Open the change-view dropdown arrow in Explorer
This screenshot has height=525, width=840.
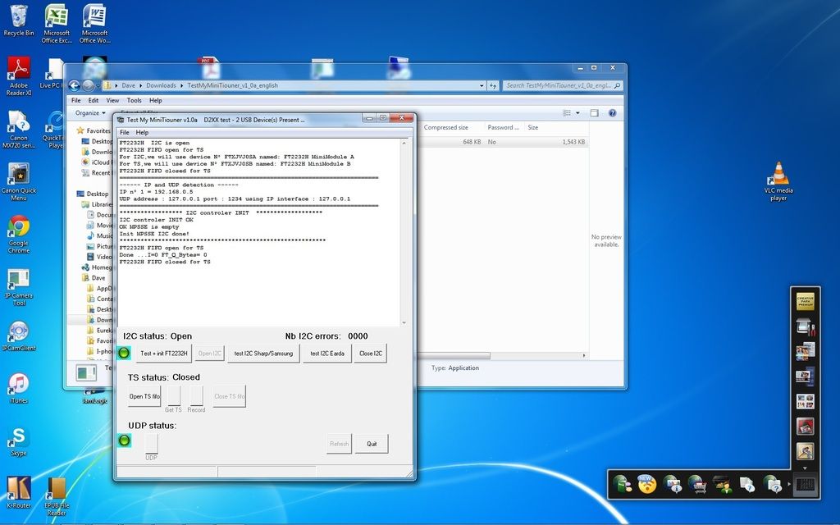click(x=577, y=113)
